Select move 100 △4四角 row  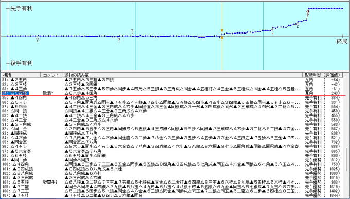tap(172, 164)
